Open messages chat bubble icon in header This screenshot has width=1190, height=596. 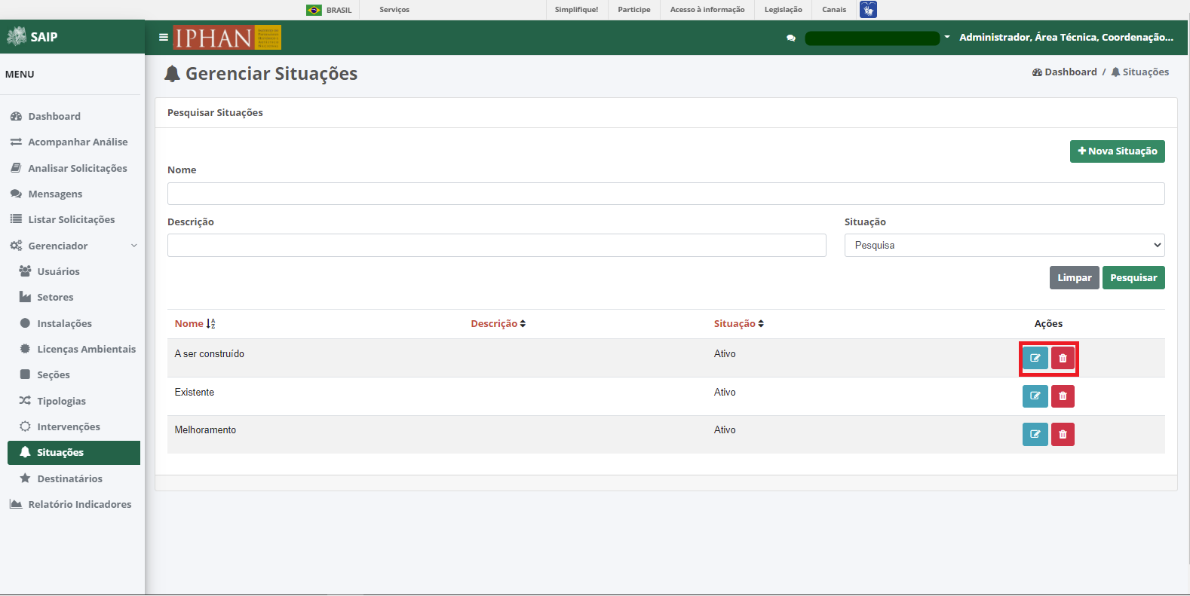pos(791,38)
